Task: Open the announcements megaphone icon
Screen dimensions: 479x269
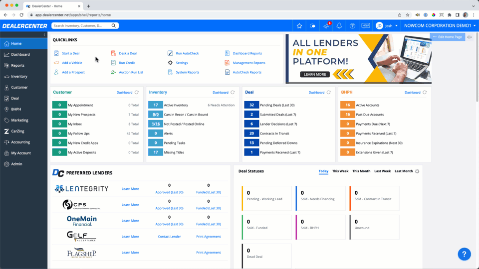Action: pos(326,26)
